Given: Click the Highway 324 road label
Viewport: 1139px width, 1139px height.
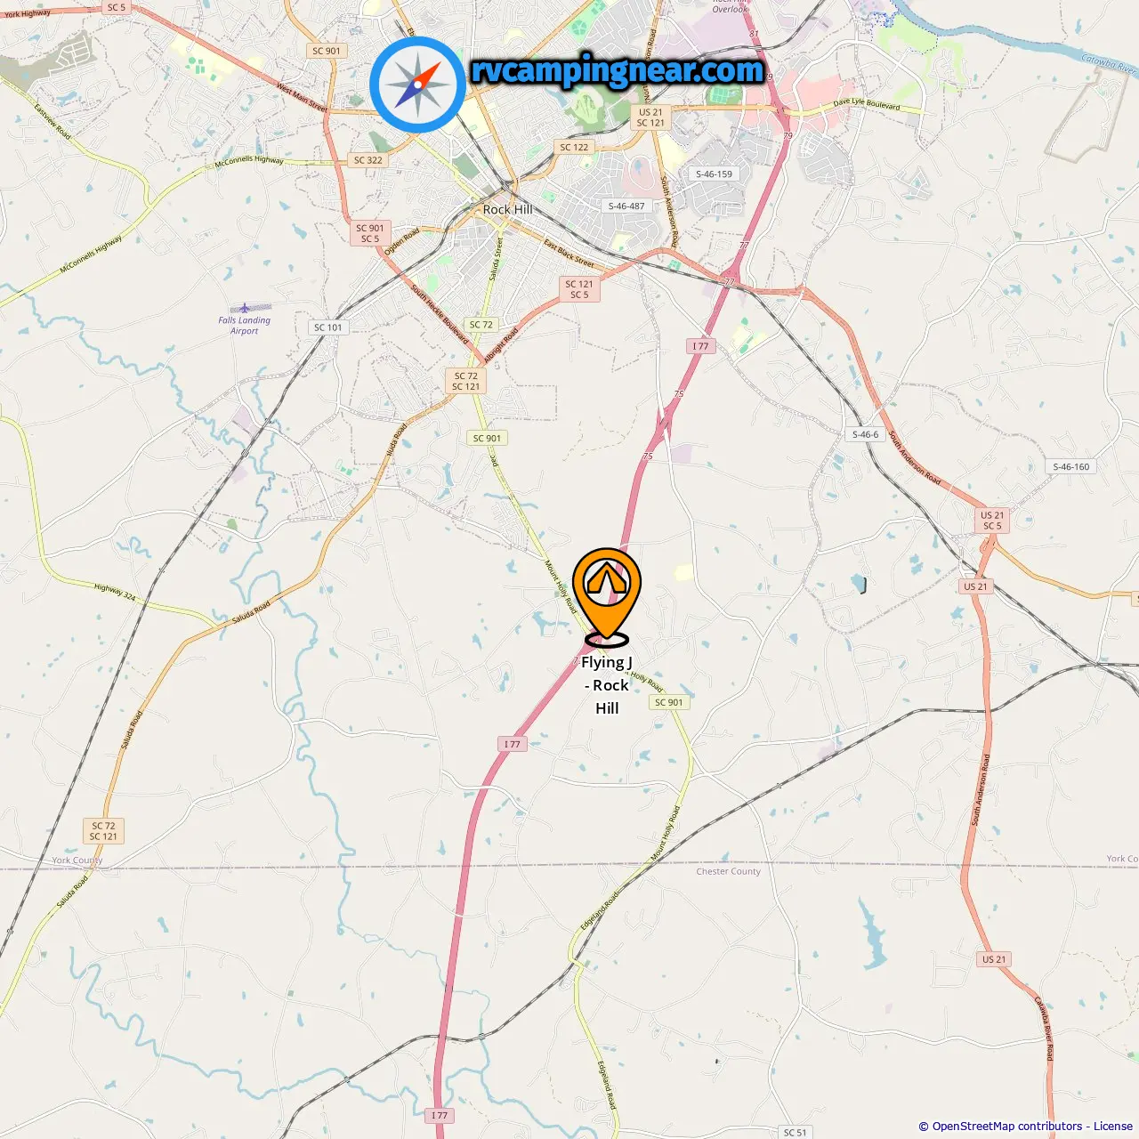Looking at the screenshot, I should (115, 592).
